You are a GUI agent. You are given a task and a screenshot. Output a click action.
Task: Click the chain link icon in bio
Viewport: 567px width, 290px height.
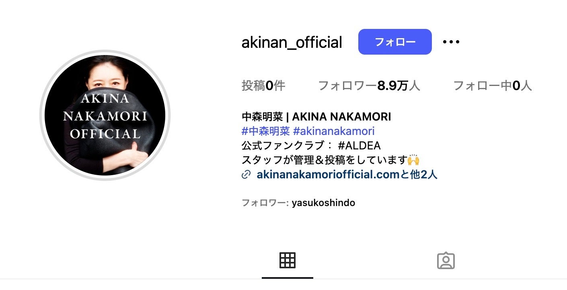click(246, 175)
